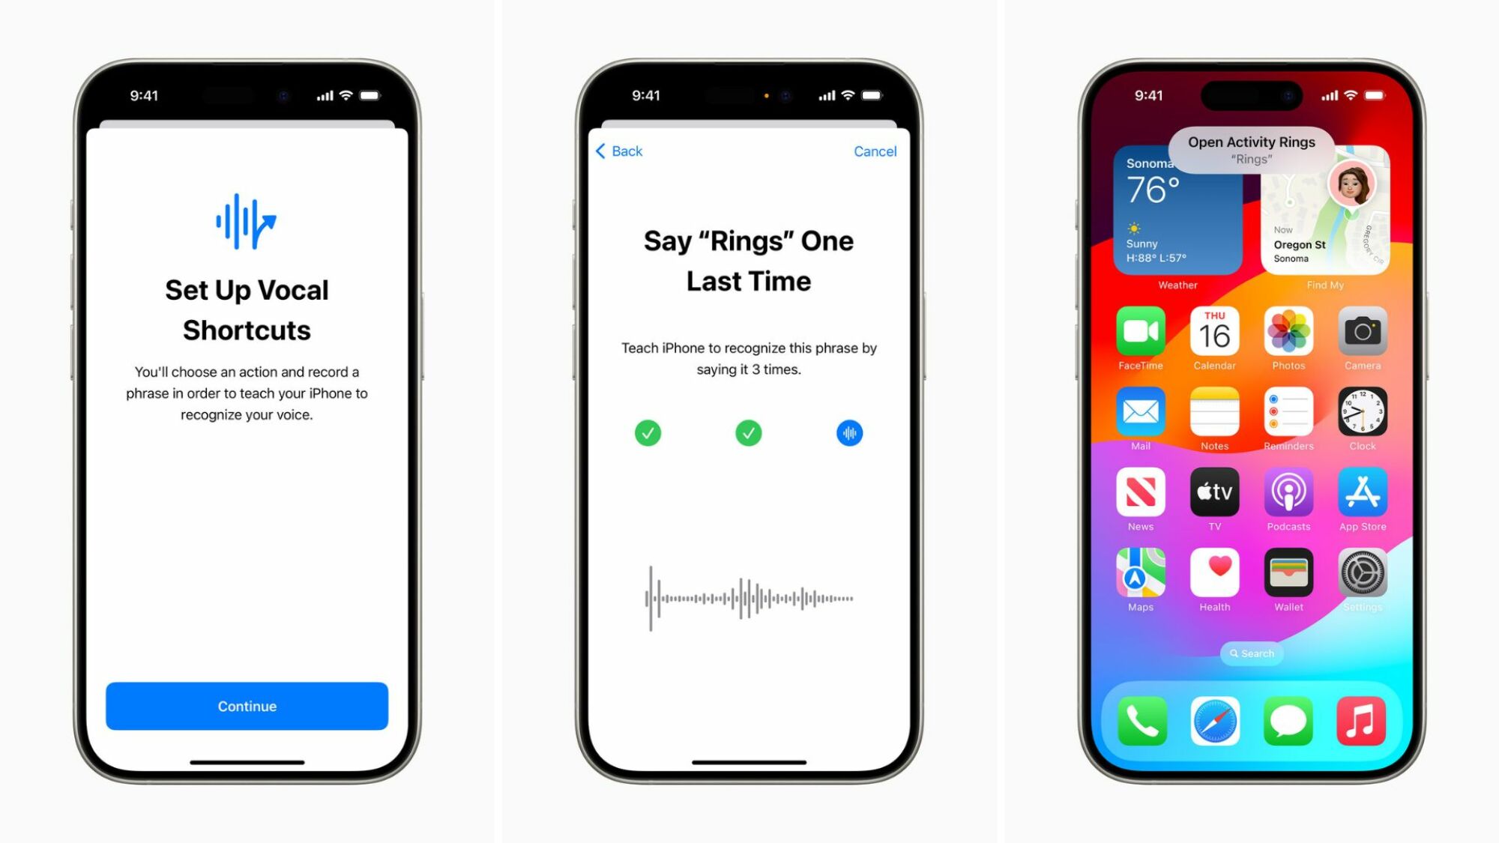This screenshot has width=1499, height=843.
Task: Open the Podcasts app
Action: tap(1286, 497)
